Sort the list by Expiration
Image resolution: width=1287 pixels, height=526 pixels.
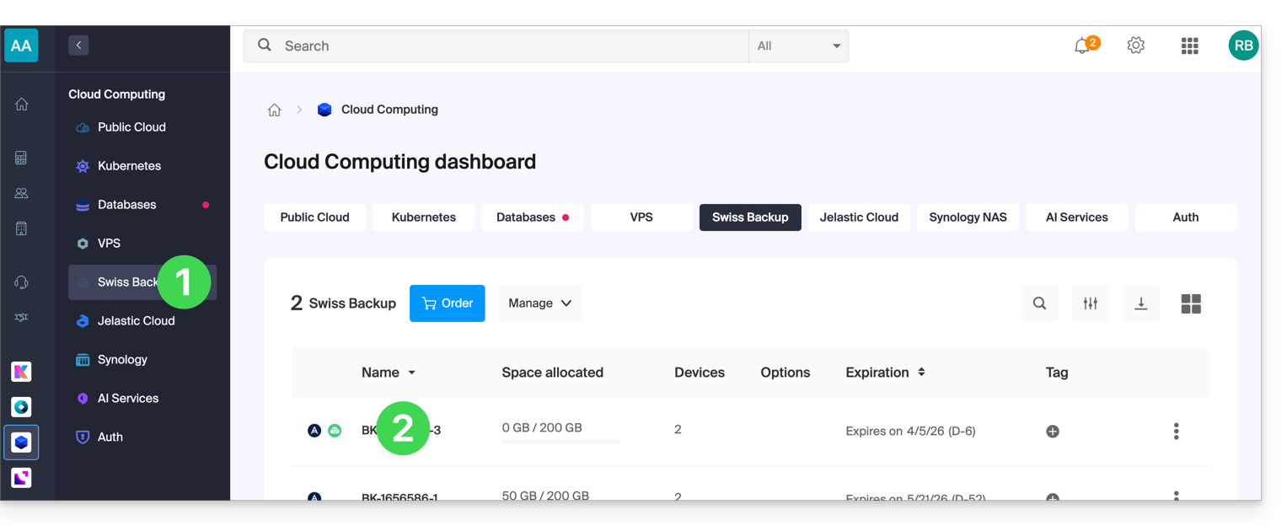(921, 372)
